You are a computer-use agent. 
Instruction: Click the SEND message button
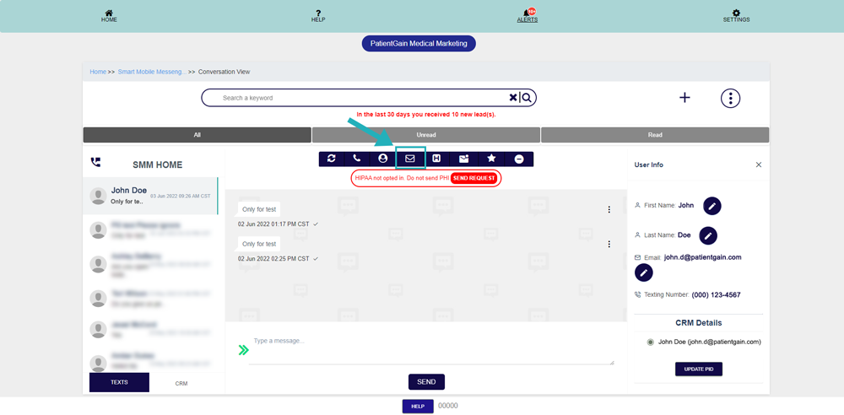[426, 381]
